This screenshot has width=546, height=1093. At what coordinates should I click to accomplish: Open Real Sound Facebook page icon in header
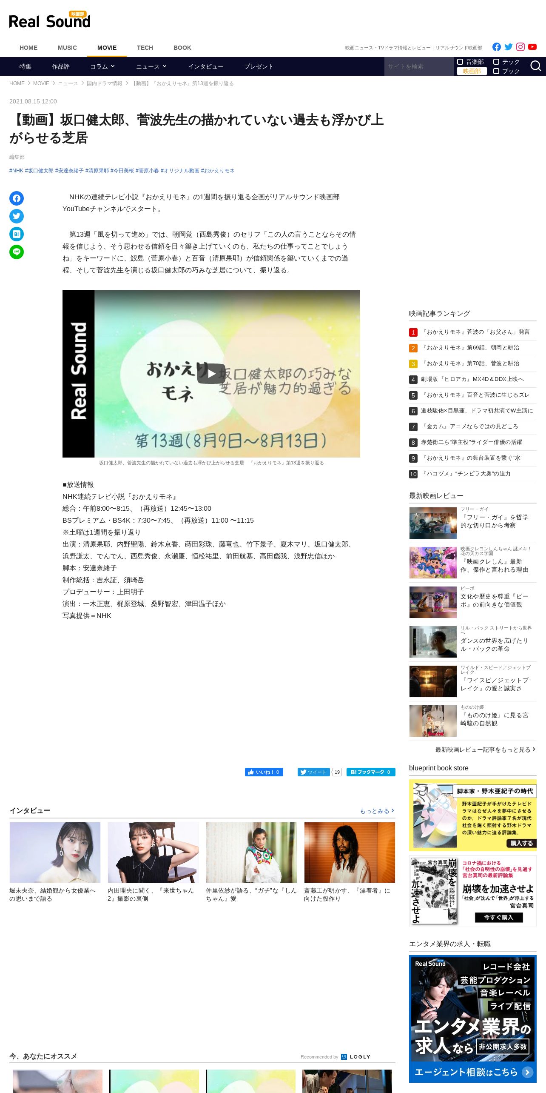point(496,47)
